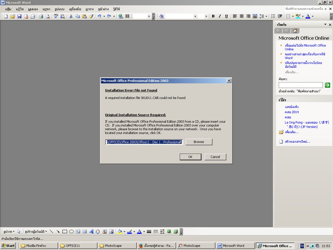Click the Print icon in standard toolbar
The height and width of the screenshot is (250, 333).
[41, 16]
